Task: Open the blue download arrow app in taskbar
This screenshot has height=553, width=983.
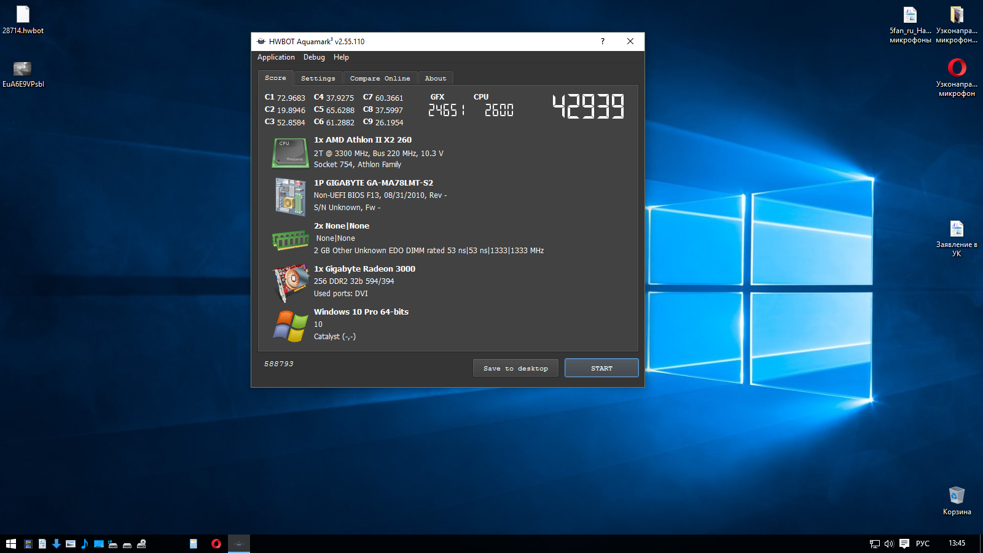Action: (57, 544)
